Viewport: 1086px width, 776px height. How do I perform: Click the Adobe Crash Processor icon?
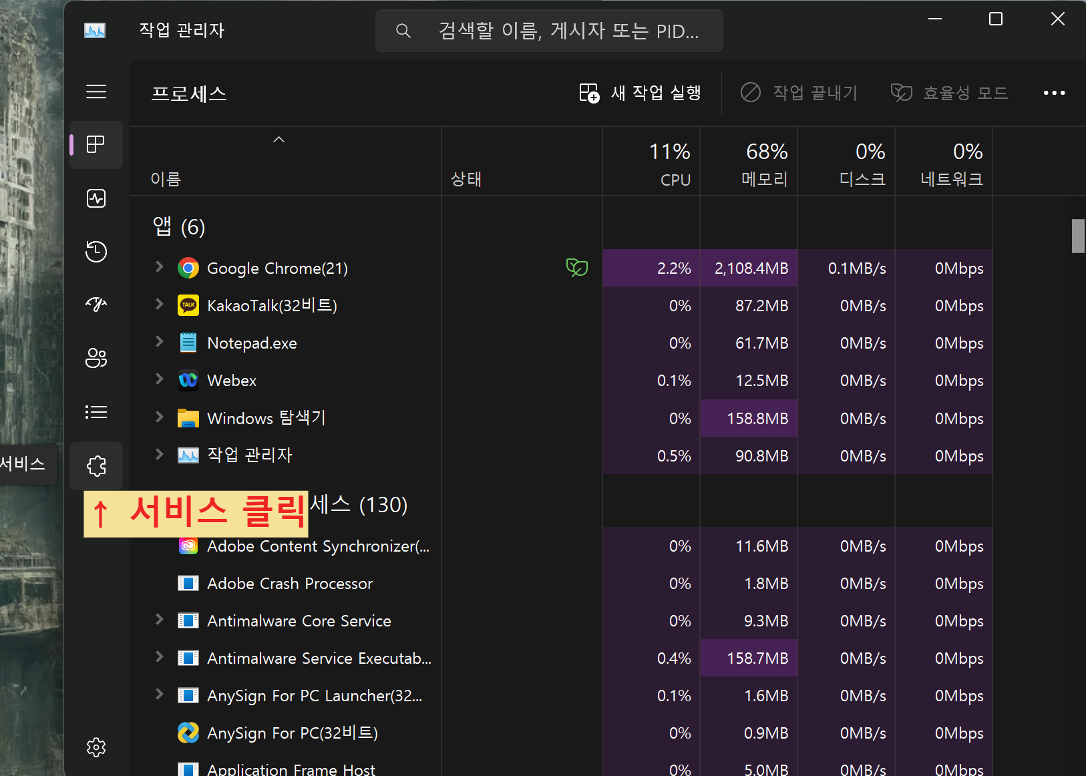click(x=188, y=584)
